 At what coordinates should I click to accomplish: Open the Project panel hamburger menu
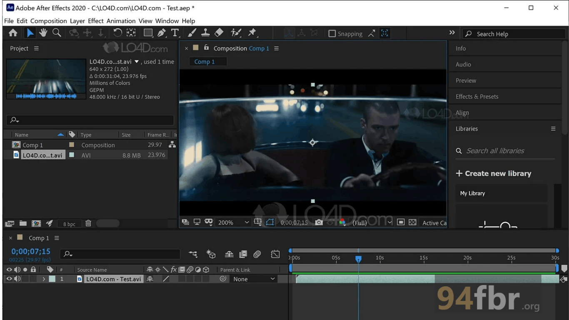coord(36,48)
